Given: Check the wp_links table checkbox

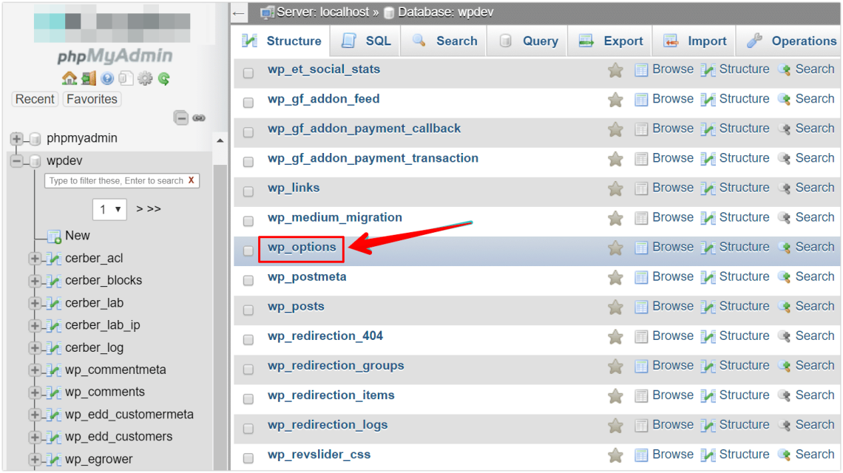Looking at the screenshot, I should pos(248,191).
